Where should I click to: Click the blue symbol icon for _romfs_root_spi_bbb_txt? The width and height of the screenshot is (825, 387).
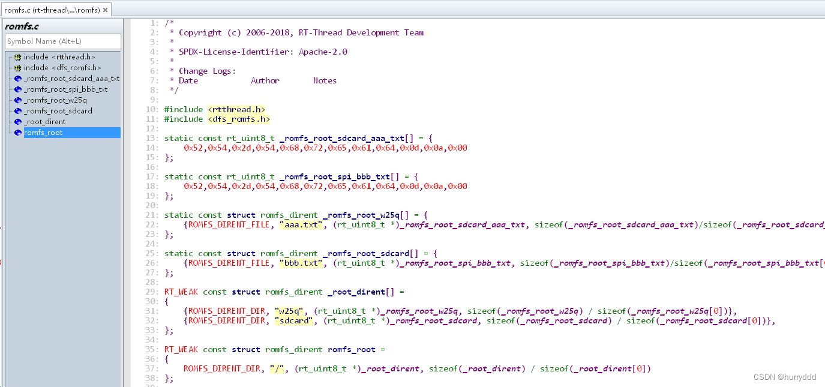coord(18,89)
